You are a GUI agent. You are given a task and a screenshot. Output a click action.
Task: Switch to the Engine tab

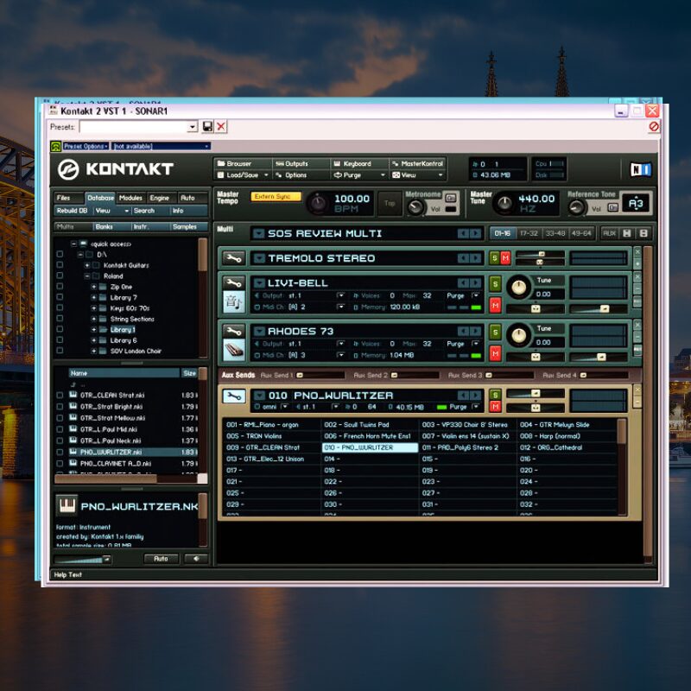click(x=162, y=198)
